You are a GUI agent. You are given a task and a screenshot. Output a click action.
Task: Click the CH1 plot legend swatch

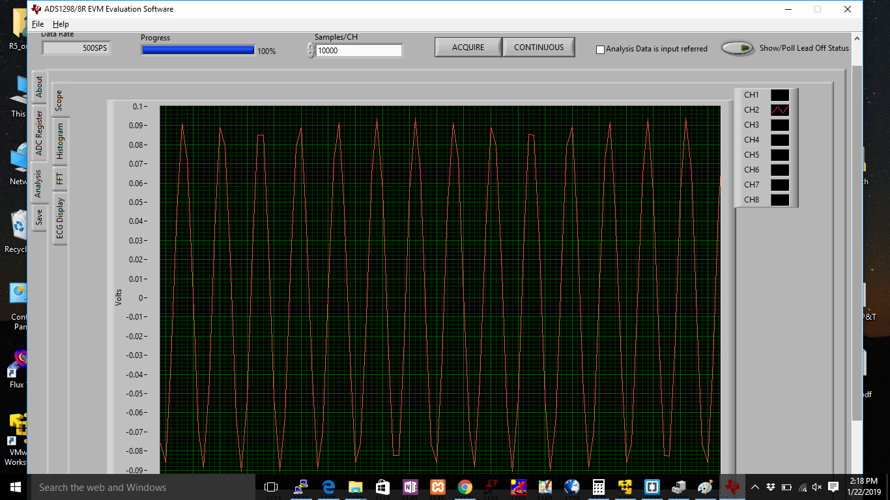(780, 95)
